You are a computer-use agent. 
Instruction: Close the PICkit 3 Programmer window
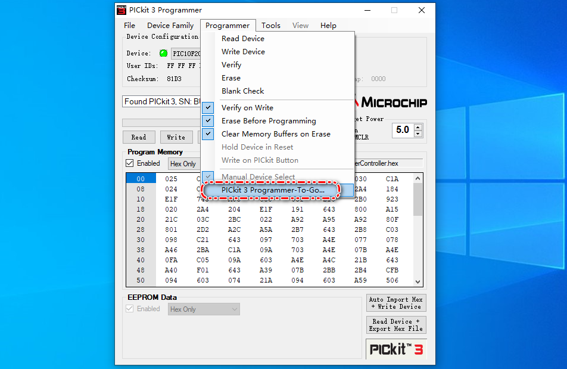[x=422, y=10]
